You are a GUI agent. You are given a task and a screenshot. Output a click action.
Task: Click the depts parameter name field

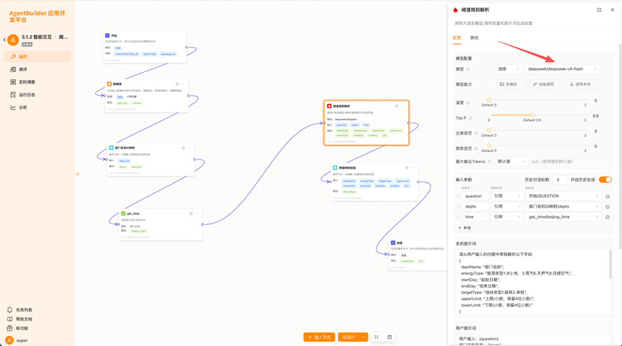tap(475, 206)
